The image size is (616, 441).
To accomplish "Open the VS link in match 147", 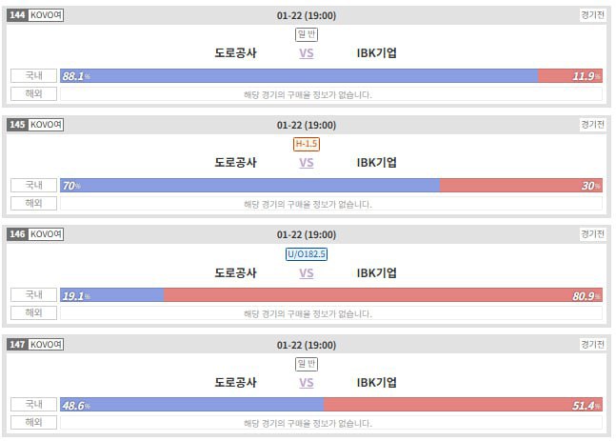I will pos(307,383).
